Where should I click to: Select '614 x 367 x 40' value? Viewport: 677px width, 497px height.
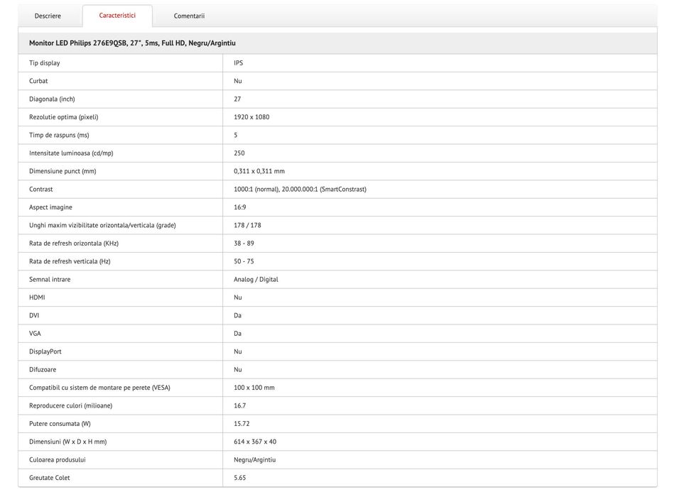pyautogui.click(x=255, y=442)
